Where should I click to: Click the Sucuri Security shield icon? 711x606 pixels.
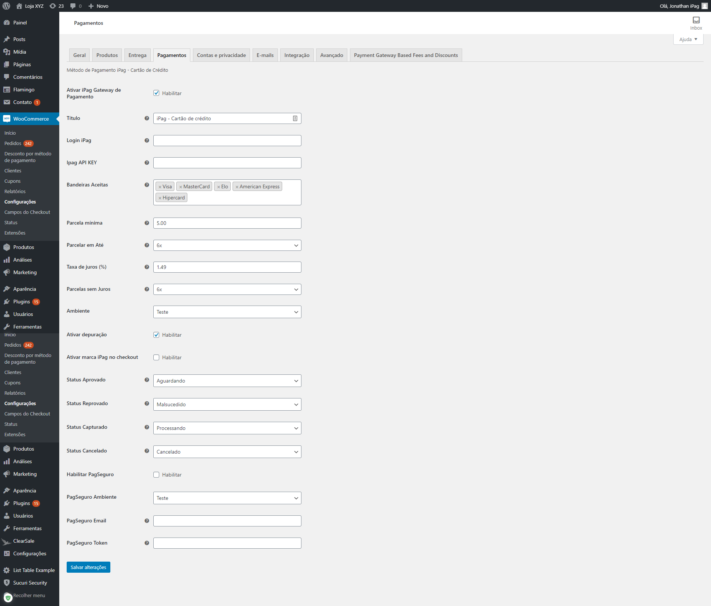click(7, 583)
